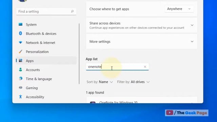Go to Network & internet settings
The width and height of the screenshot is (217, 122).
[46, 43]
